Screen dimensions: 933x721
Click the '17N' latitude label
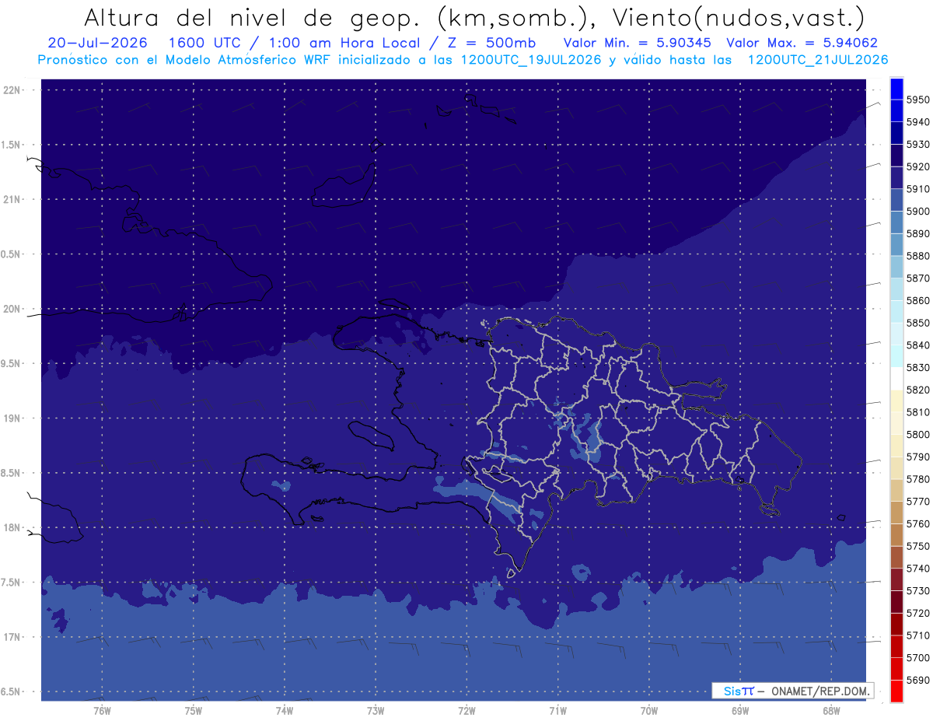coord(12,637)
